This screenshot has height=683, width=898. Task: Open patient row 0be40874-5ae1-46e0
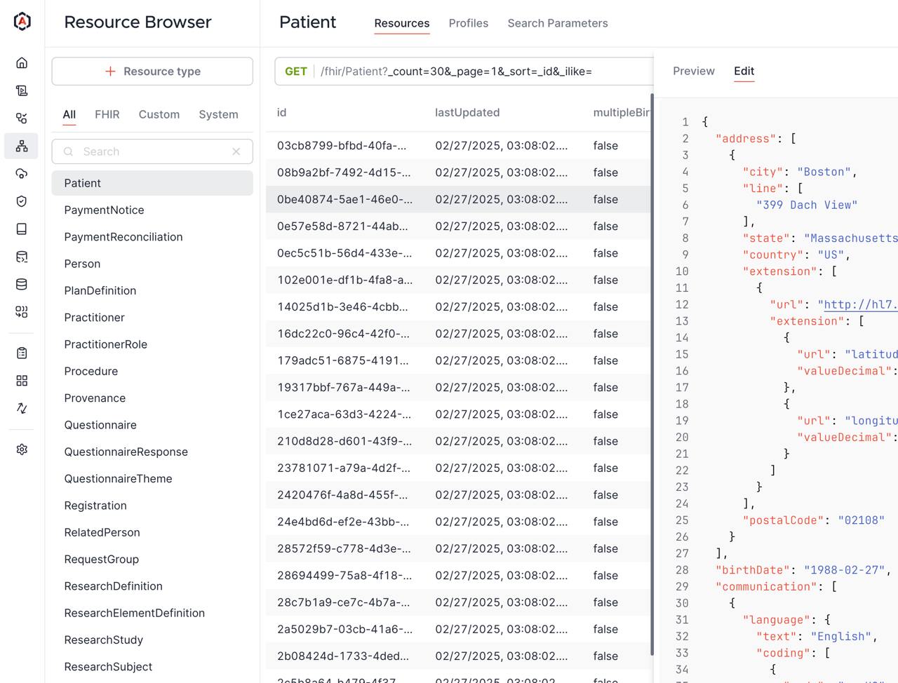point(459,199)
